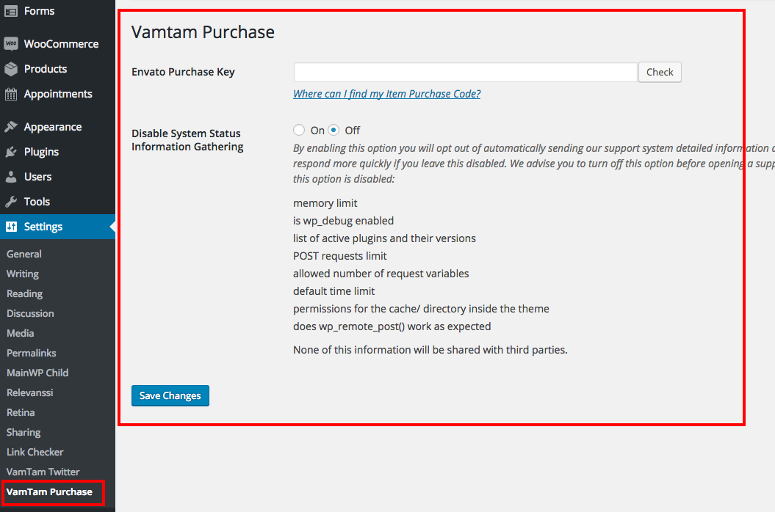
Task: Open Retina settings
Action: click(x=21, y=412)
